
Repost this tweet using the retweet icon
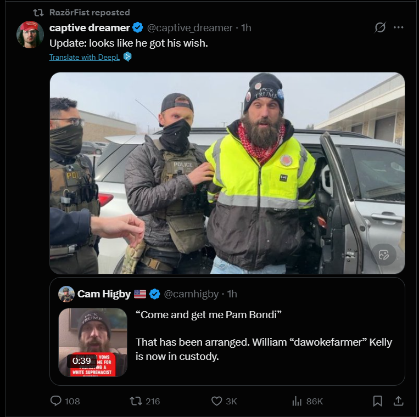coord(136,401)
